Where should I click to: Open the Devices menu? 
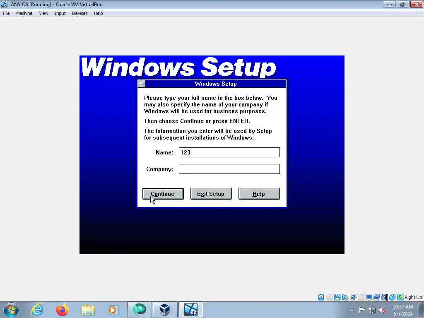[80, 13]
